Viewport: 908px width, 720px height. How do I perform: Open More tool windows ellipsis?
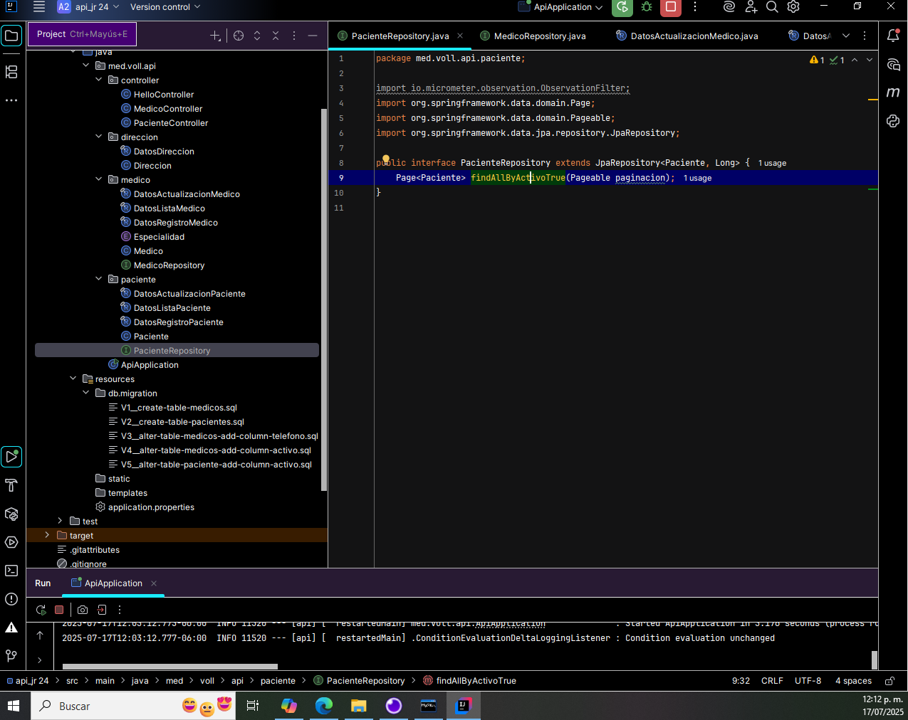(11, 100)
